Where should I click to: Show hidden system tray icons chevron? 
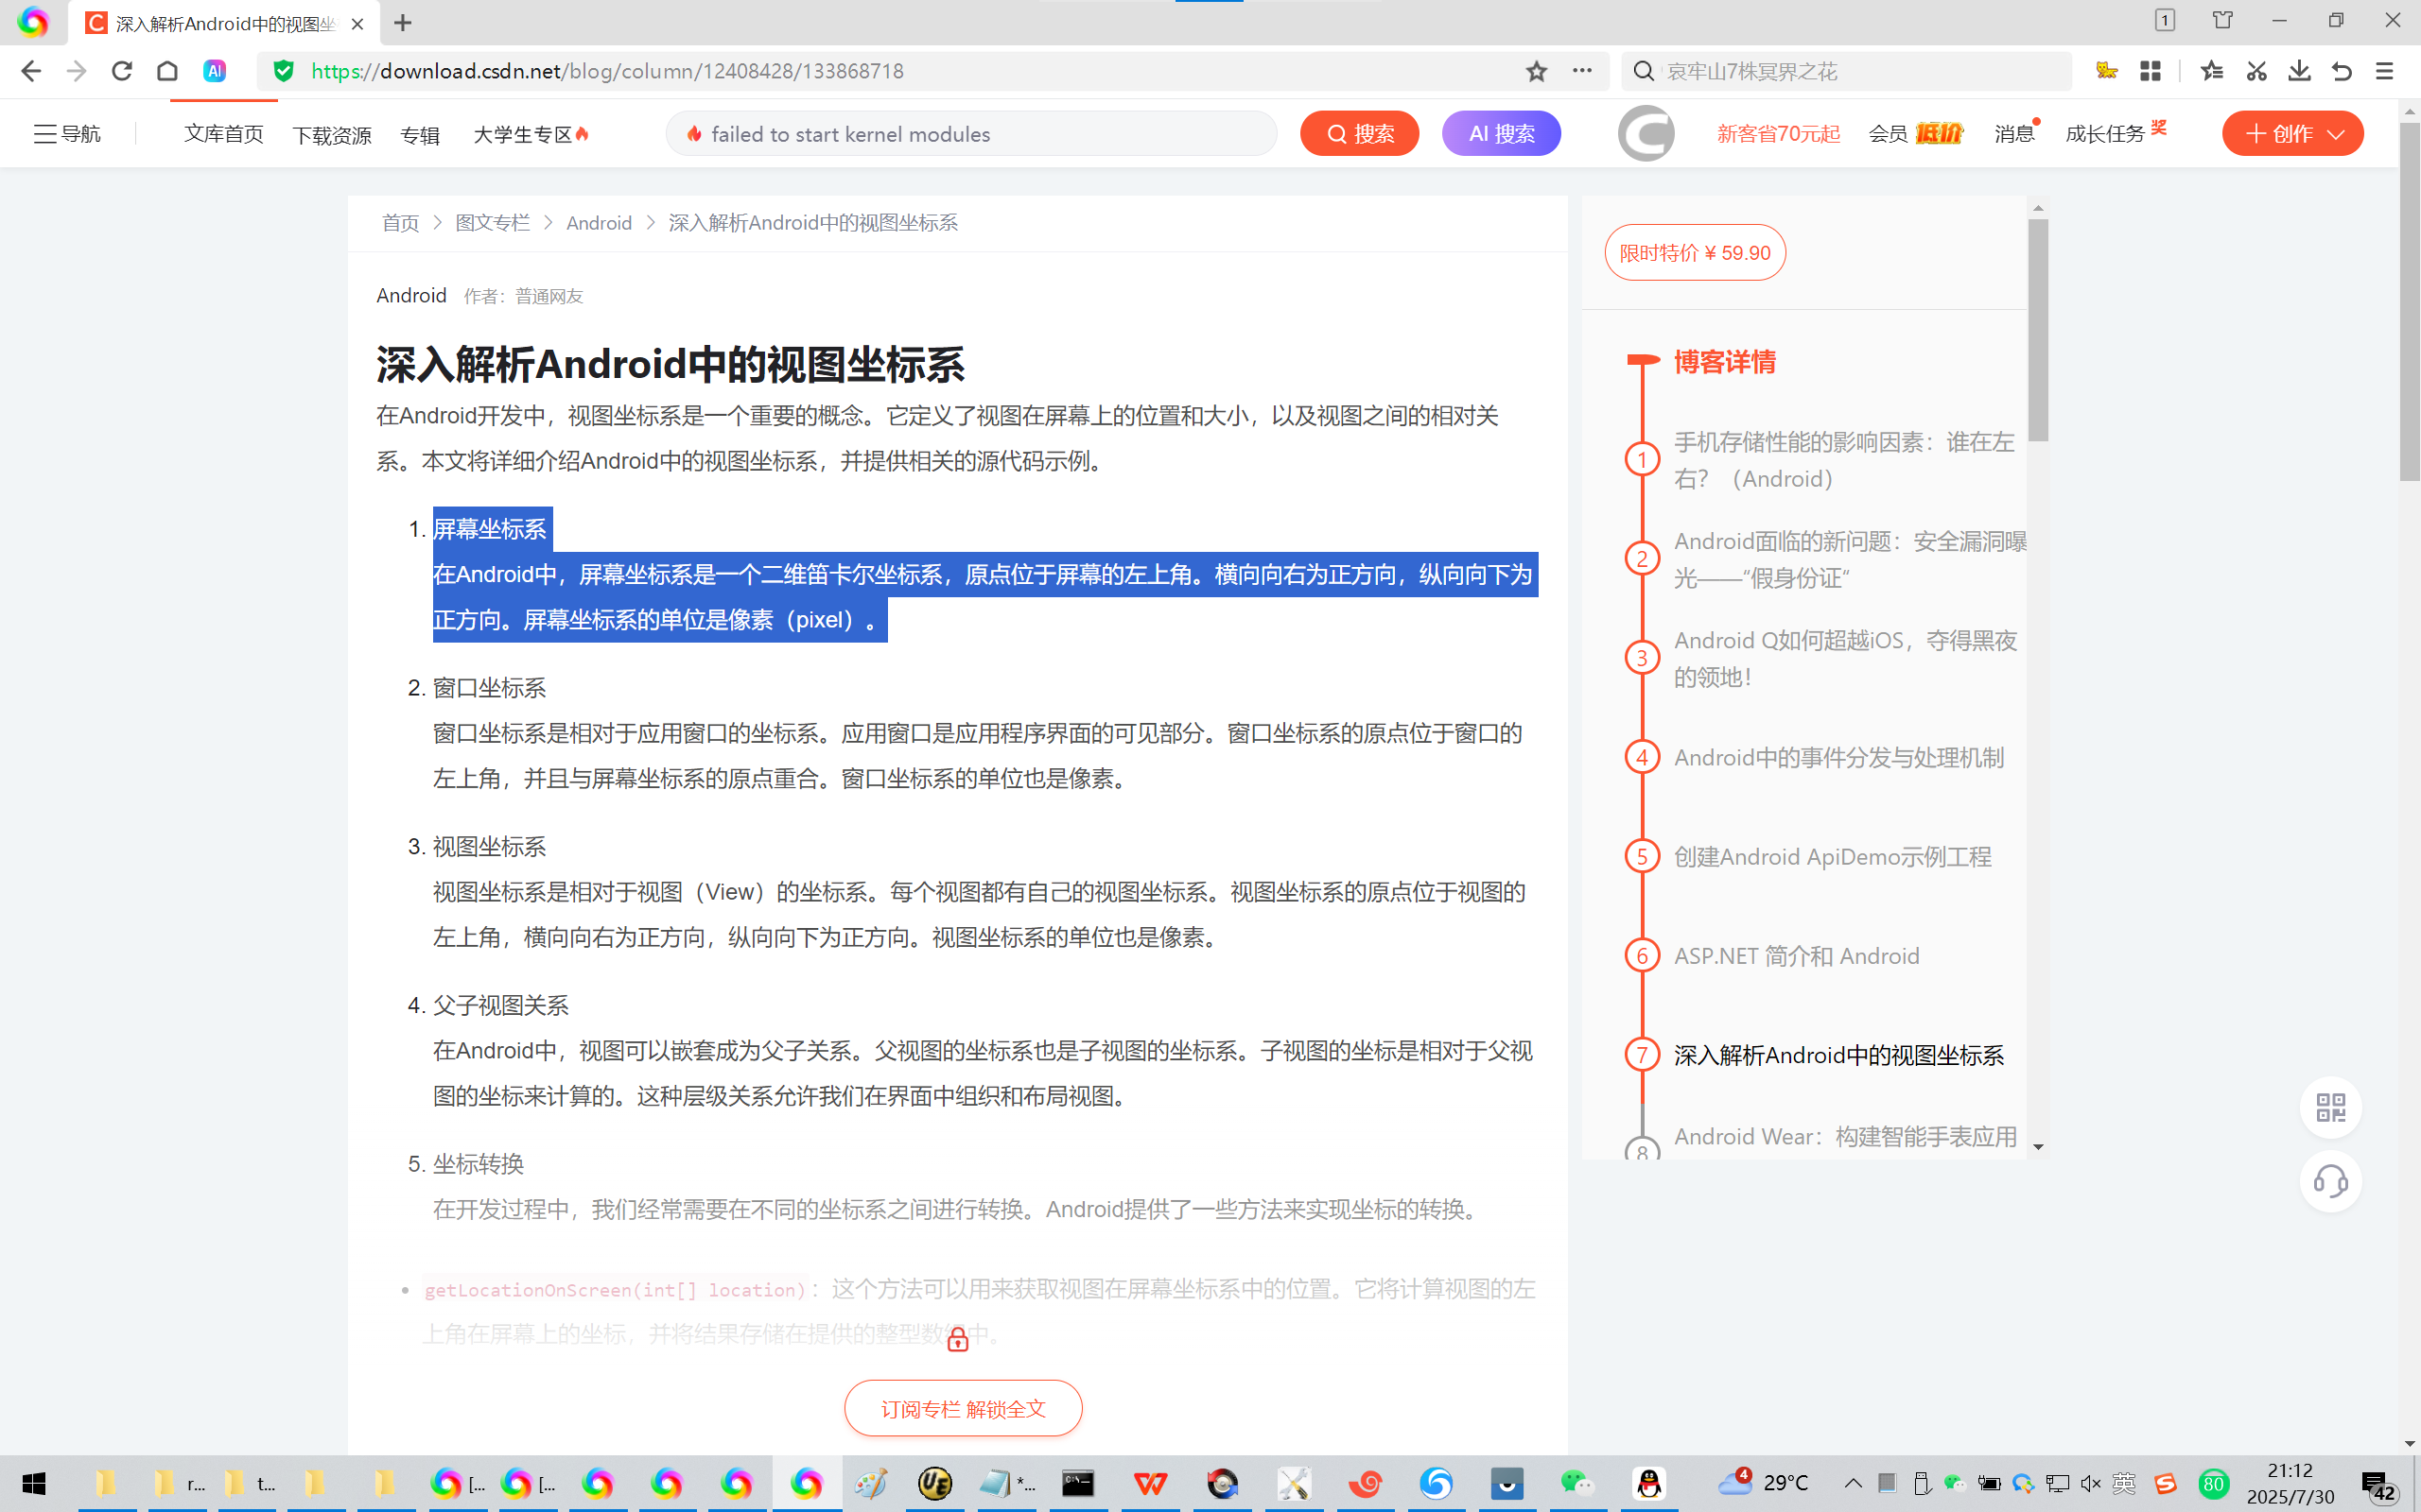1852,1483
